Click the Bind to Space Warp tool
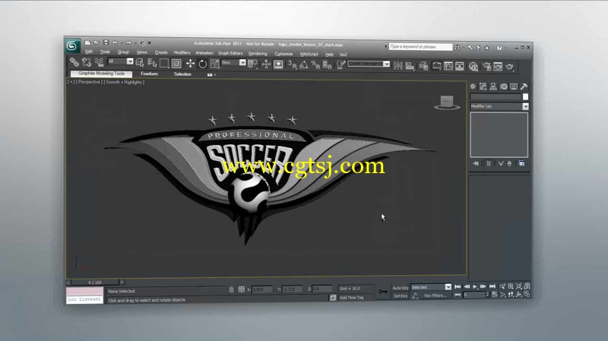 (x=99, y=62)
